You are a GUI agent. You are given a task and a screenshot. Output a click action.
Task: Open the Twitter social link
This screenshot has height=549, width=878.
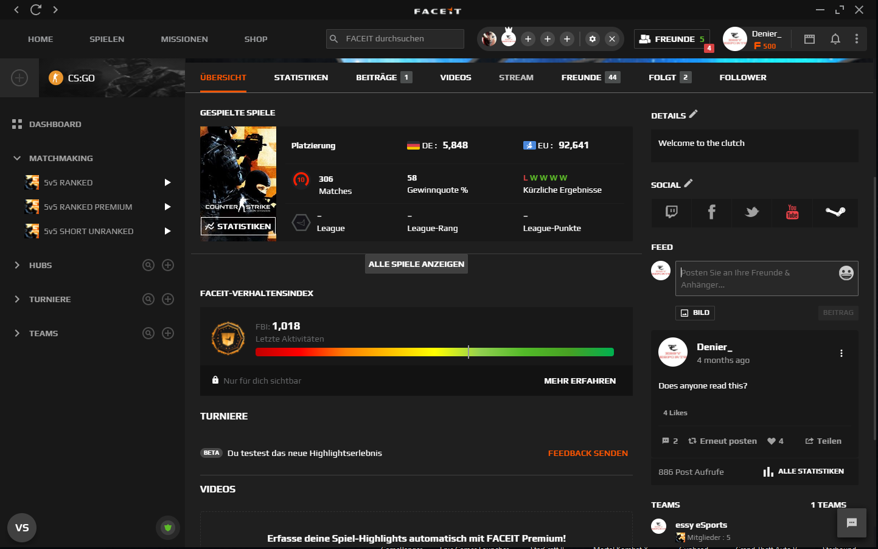point(752,212)
